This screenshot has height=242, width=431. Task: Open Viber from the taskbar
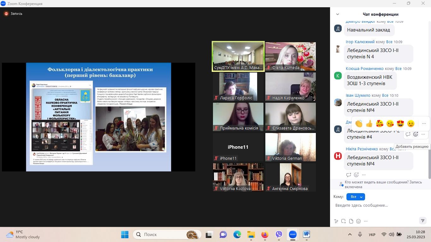[279, 234]
